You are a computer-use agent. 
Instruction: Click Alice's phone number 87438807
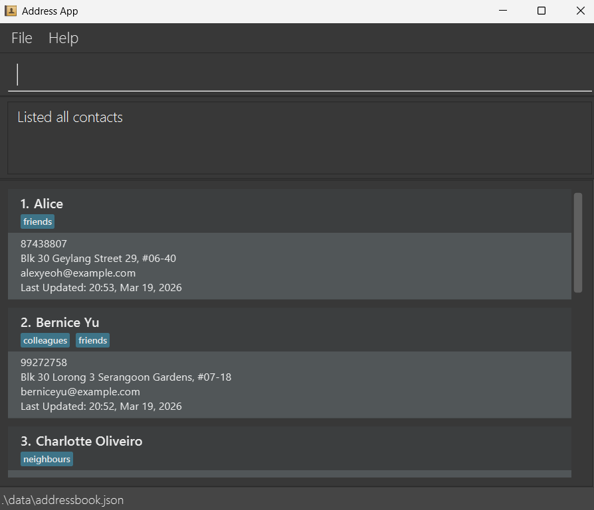44,244
